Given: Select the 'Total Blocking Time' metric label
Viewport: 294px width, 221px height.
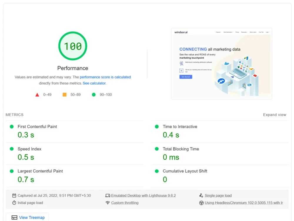Looking at the screenshot, I should (x=181, y=149).
